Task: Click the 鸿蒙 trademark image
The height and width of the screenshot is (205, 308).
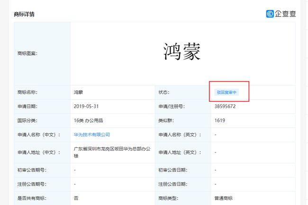Action: pos(182,51)
